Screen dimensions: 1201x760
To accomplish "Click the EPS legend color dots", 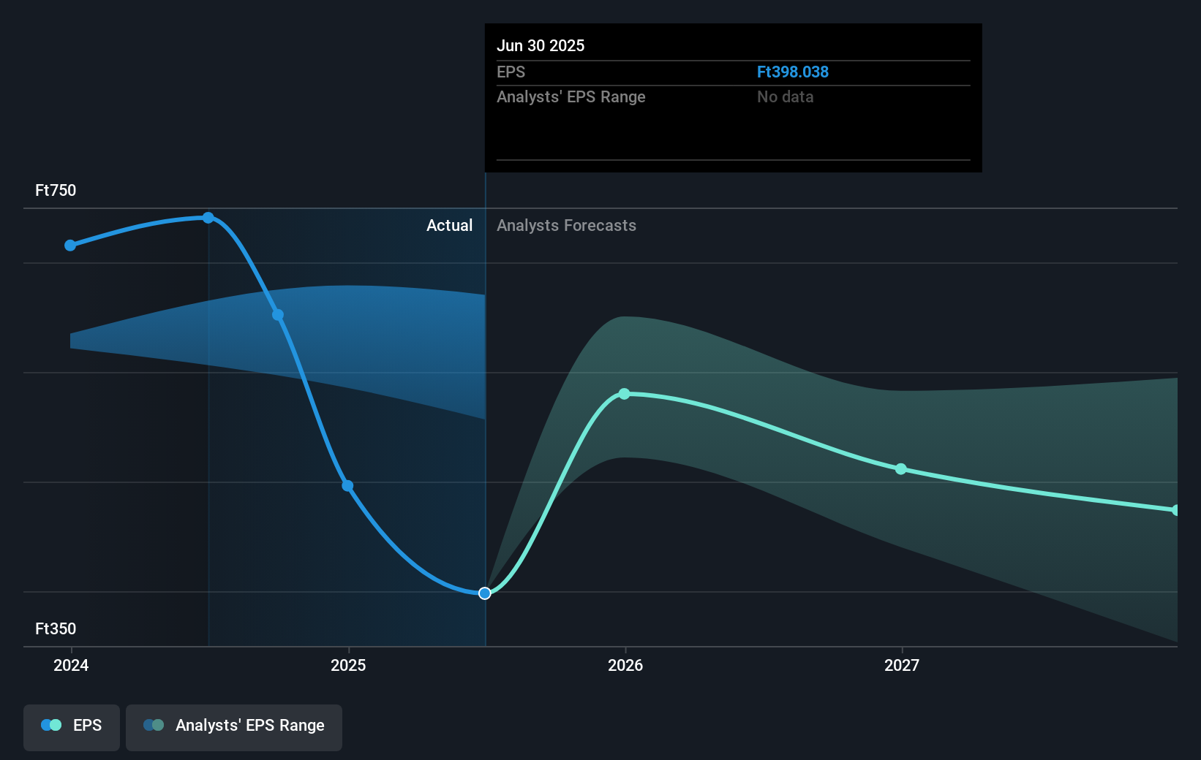I will click(x=51, y=725).
